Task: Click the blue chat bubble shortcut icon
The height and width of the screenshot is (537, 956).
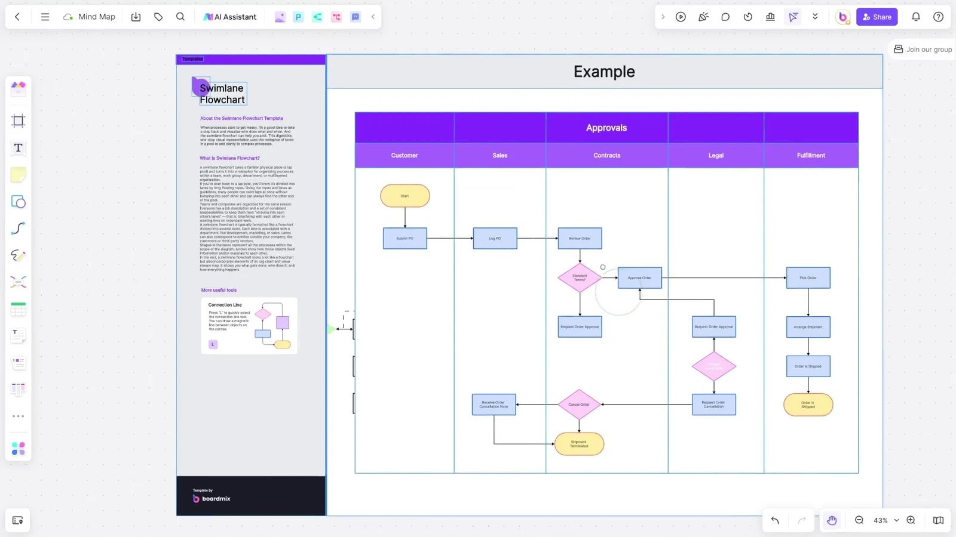Action: pyautogui.click(x=356, y=17)
